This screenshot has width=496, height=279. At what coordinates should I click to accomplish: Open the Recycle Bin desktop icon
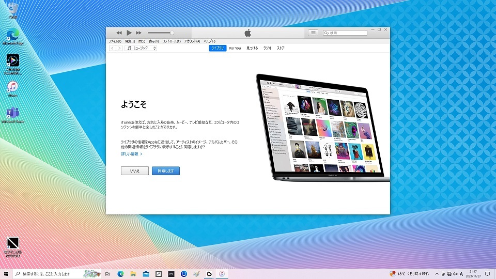coord(12,10)
